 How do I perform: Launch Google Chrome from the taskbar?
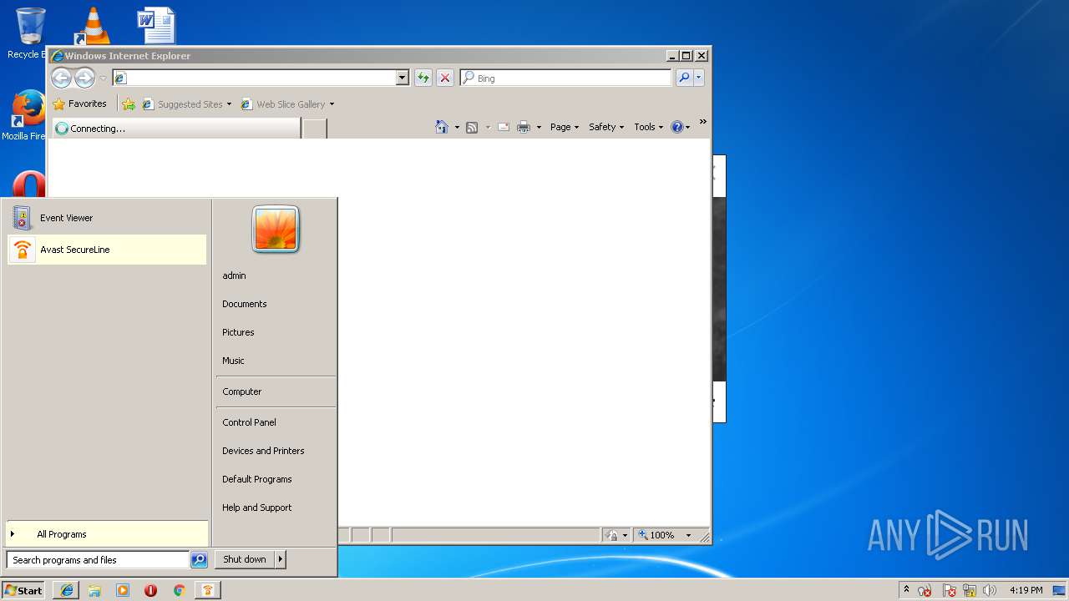coord(179,590)
